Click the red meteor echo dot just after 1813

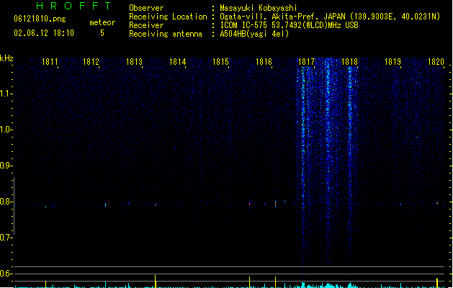point(156,204)
